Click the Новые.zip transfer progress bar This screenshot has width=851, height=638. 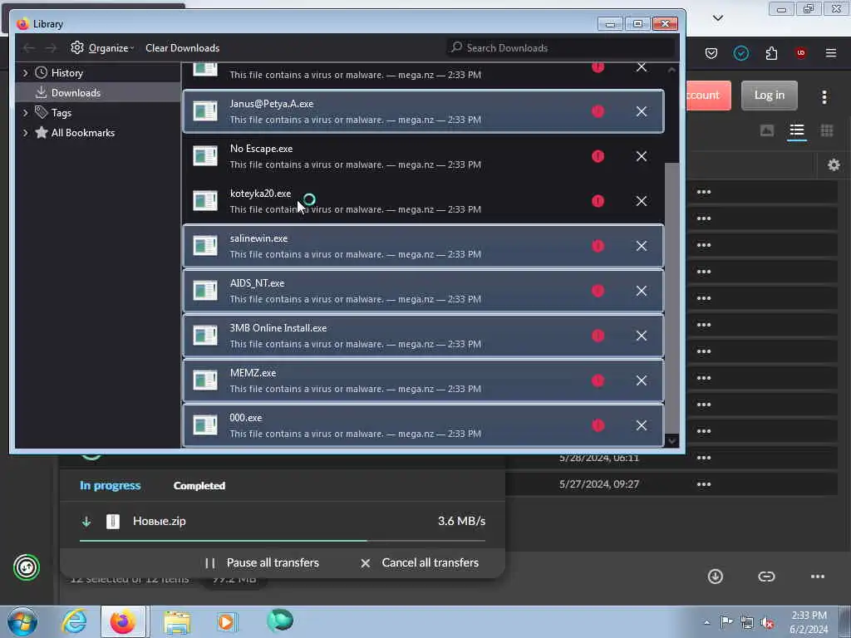283,541
